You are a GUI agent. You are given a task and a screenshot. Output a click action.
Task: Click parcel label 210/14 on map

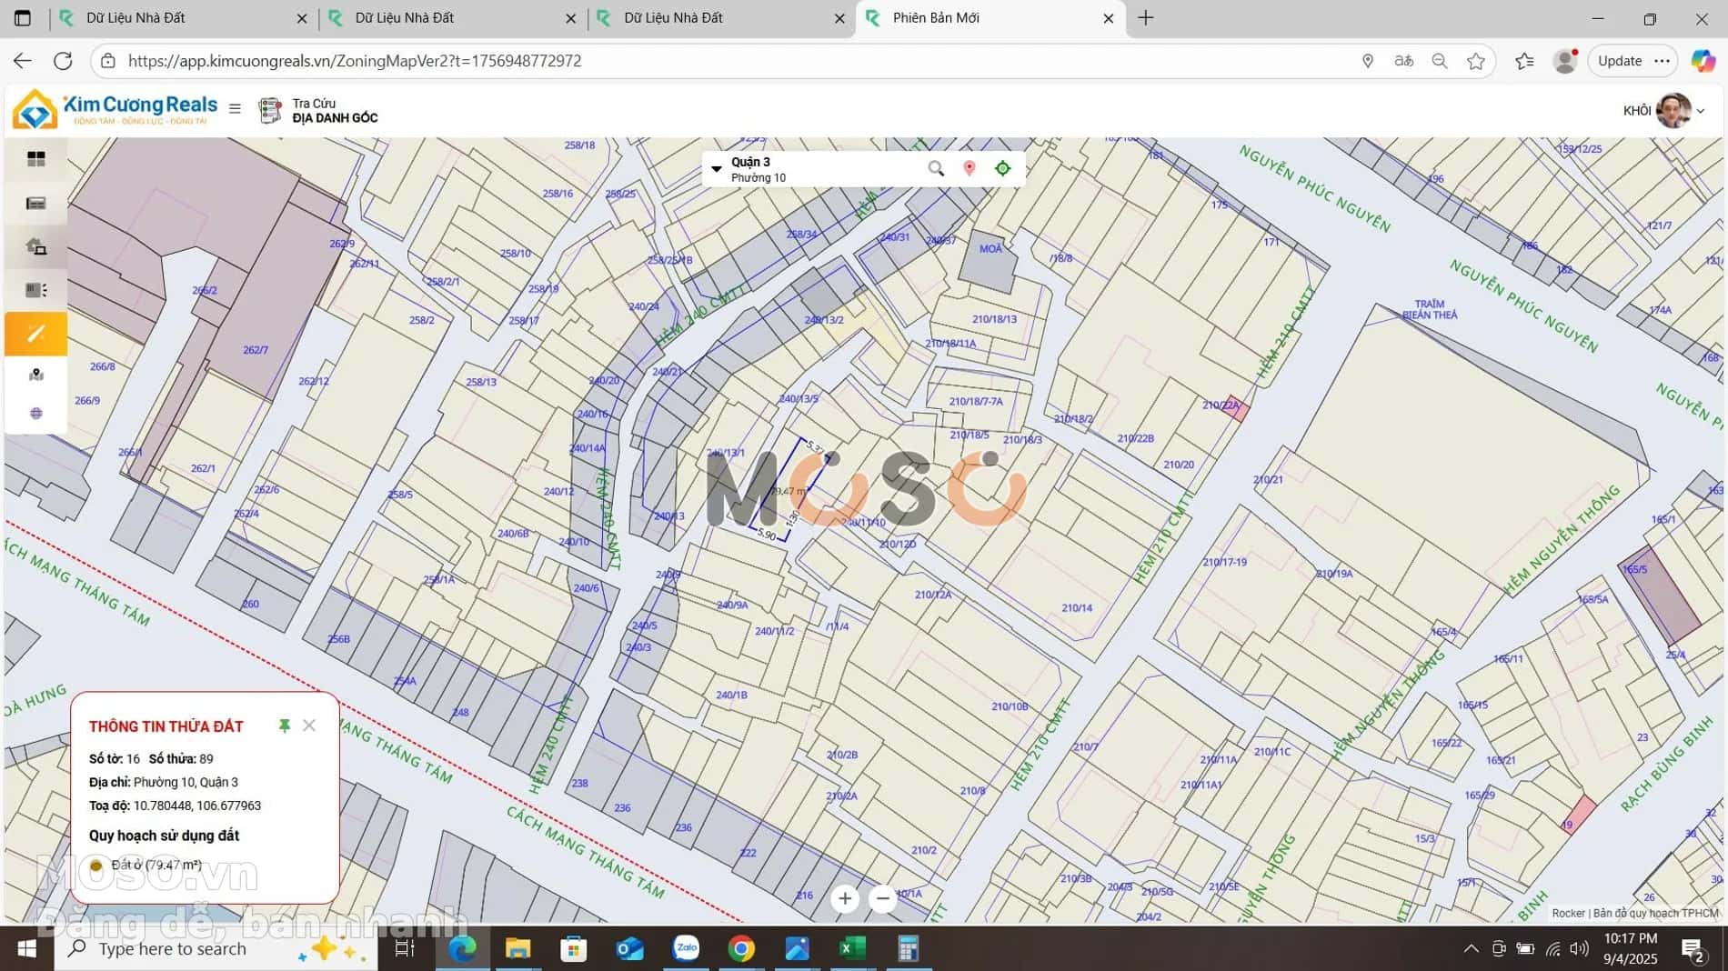click(x=1077, y=608)
